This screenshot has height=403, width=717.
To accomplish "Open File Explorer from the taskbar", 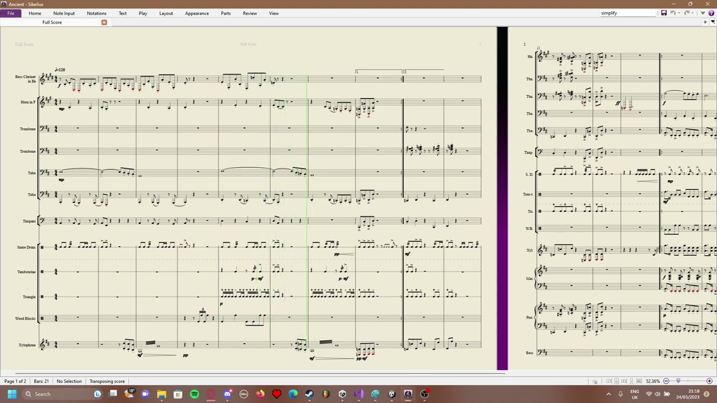I will pos(161,394).
